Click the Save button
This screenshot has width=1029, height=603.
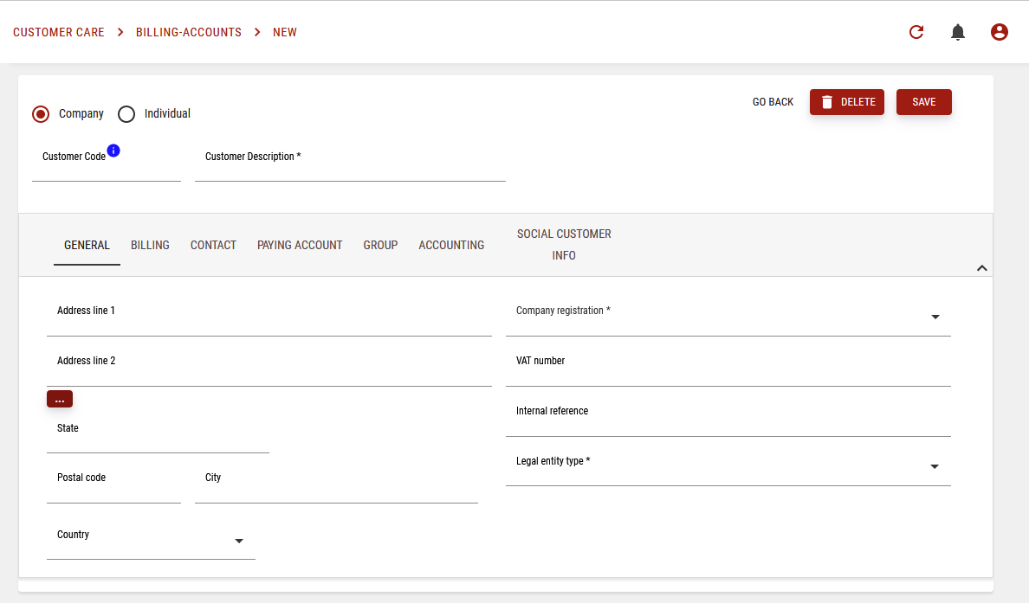(x=923, y=102)
